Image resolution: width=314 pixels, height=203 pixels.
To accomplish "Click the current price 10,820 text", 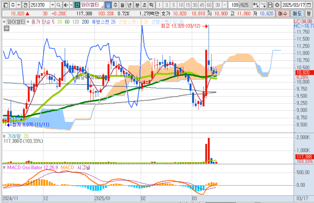I will (x=18, y=14).
